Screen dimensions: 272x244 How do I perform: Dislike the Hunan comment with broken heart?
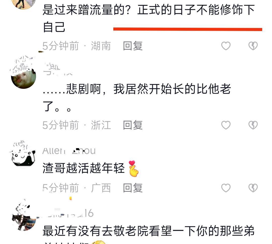click(x=253, y=46)
